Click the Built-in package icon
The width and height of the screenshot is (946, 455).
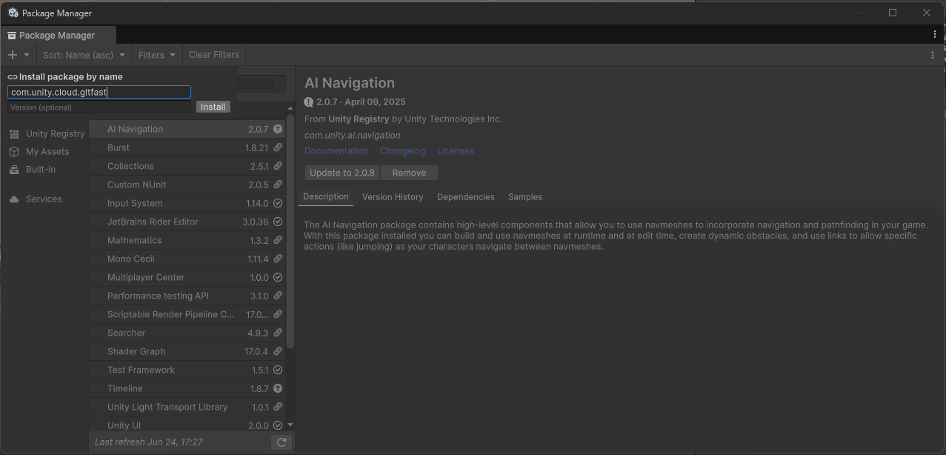point(14,170)
